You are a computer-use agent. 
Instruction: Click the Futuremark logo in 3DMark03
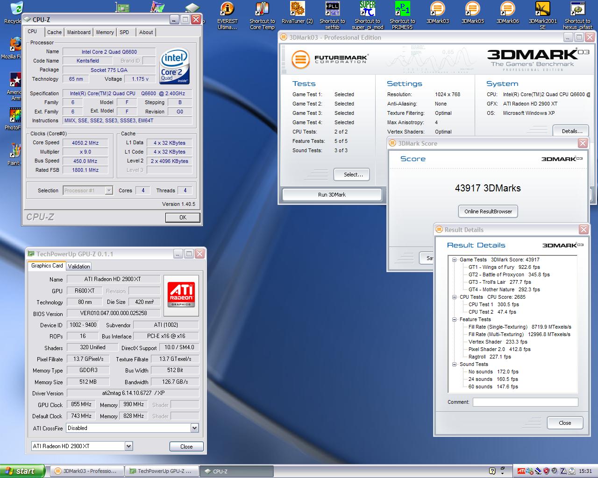click(330, 60)
